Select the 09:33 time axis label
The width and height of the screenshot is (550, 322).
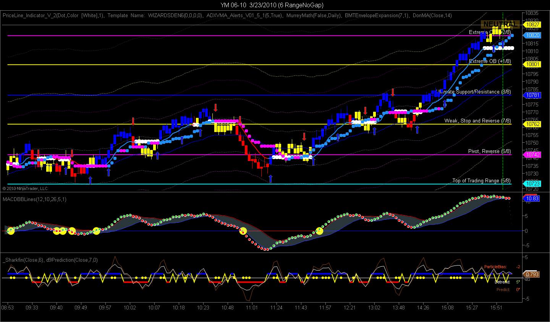coord(32,308)
